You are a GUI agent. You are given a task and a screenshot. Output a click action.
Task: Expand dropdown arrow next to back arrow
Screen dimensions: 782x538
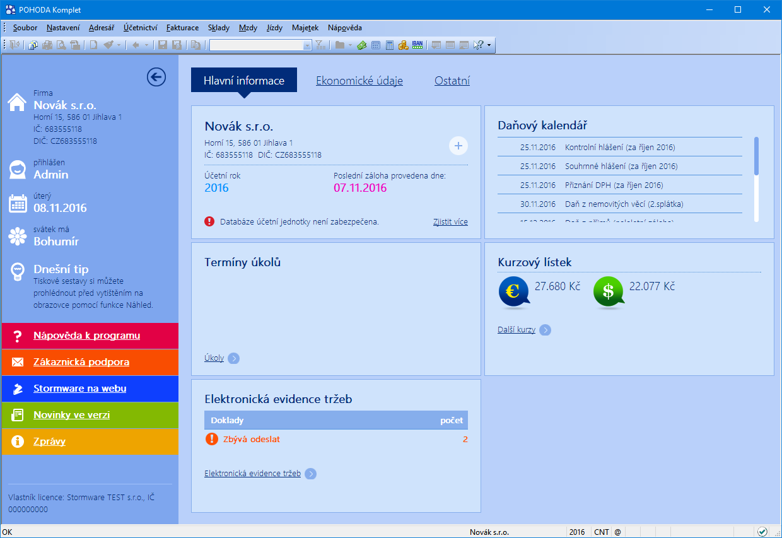tap(146, 45)
